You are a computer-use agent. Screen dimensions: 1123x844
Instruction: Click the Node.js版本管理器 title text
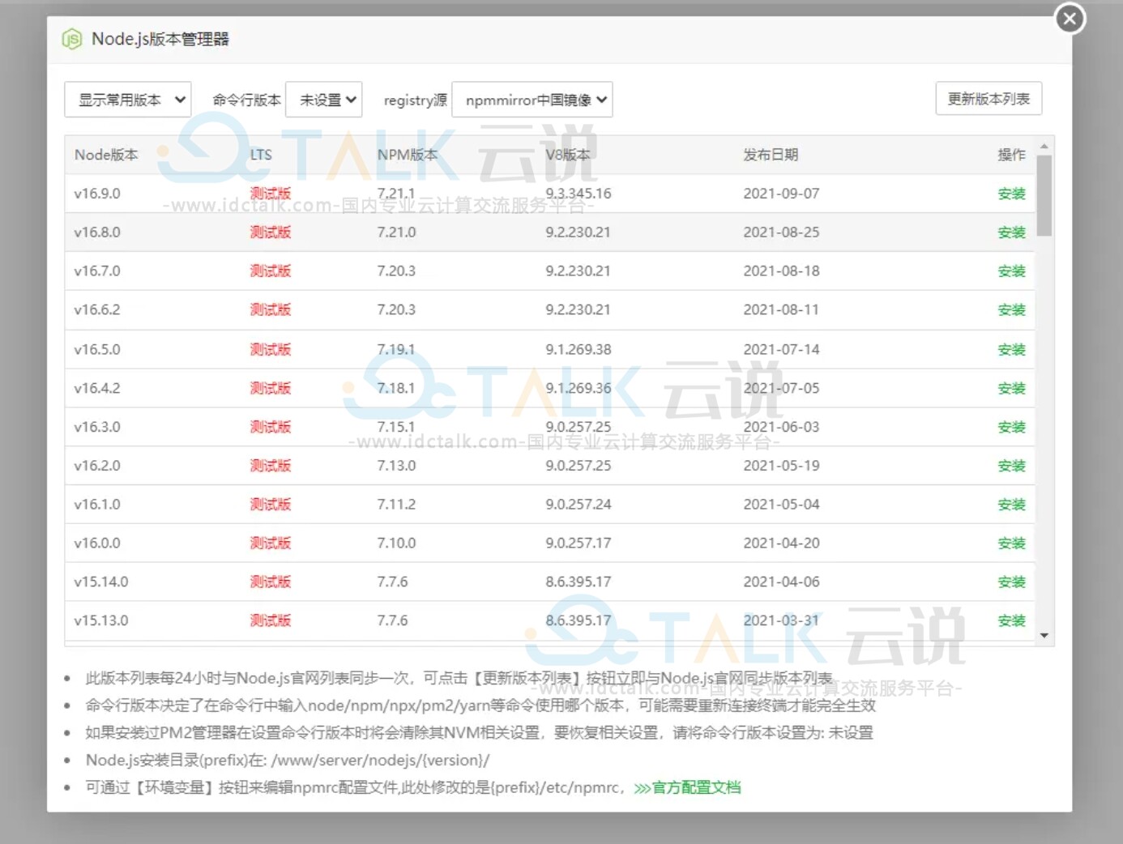click(160, 39)
